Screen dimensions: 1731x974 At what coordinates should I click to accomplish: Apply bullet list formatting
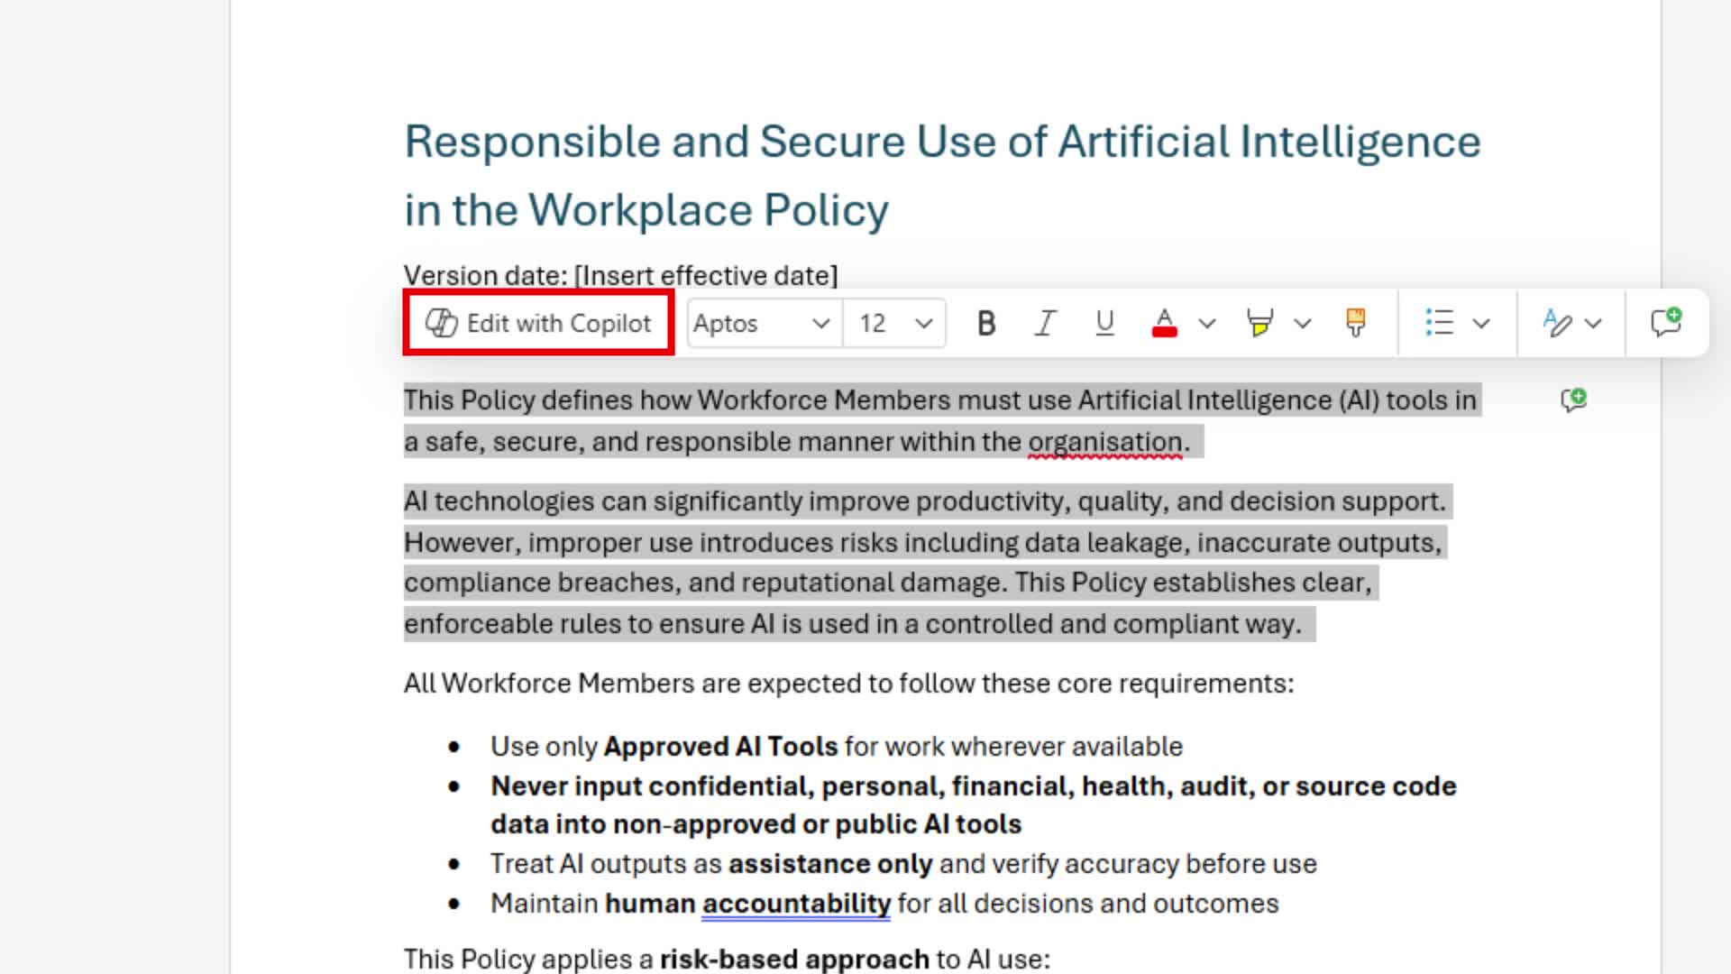pyautogui.click(x=1439, y=323)
